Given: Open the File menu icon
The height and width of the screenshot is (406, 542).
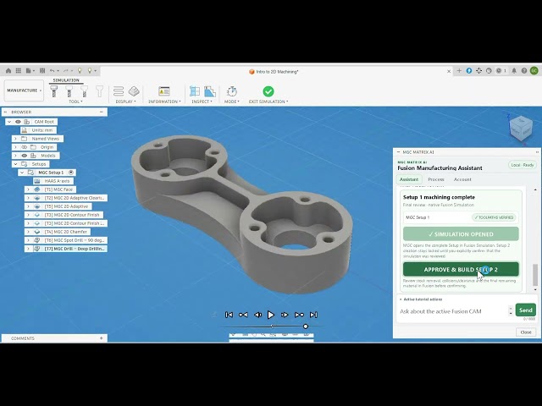Looking at the screenshot, I should (x=30, y=71).
